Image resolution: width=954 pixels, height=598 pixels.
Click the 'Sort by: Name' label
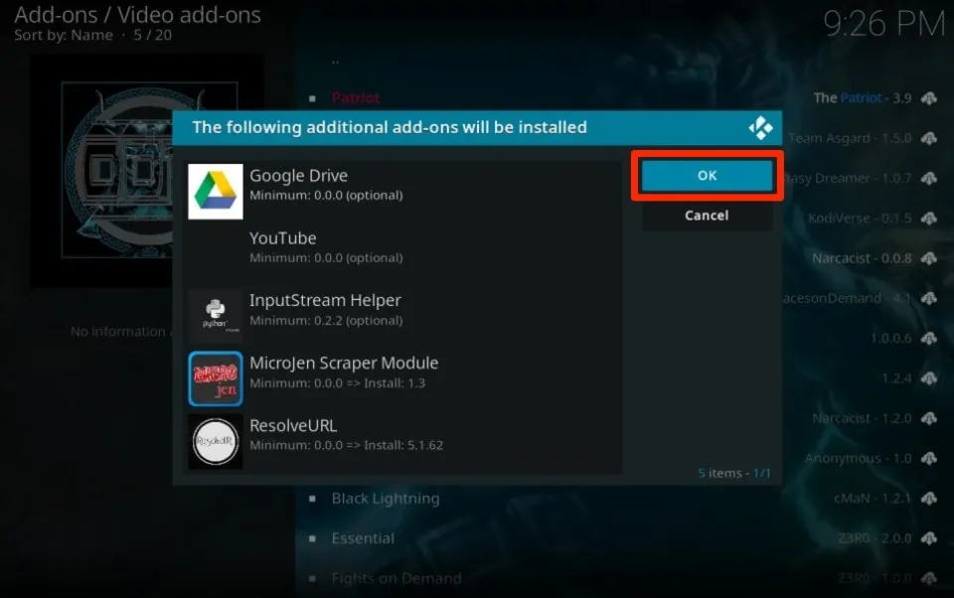click(64, 36)
